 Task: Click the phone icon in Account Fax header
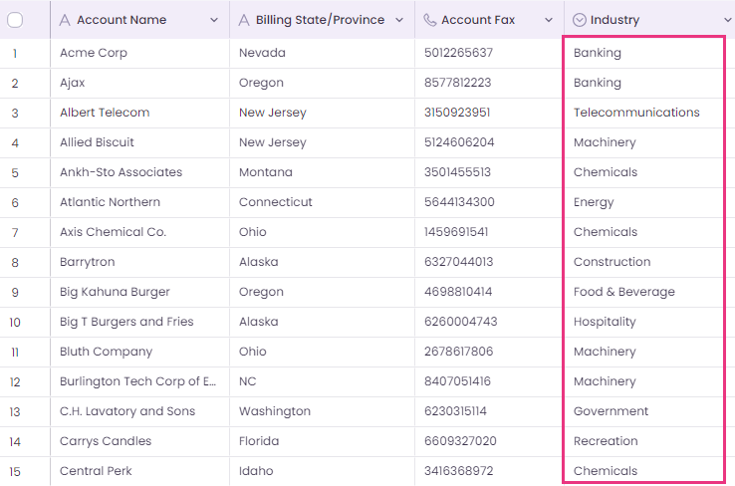[429, 20]
